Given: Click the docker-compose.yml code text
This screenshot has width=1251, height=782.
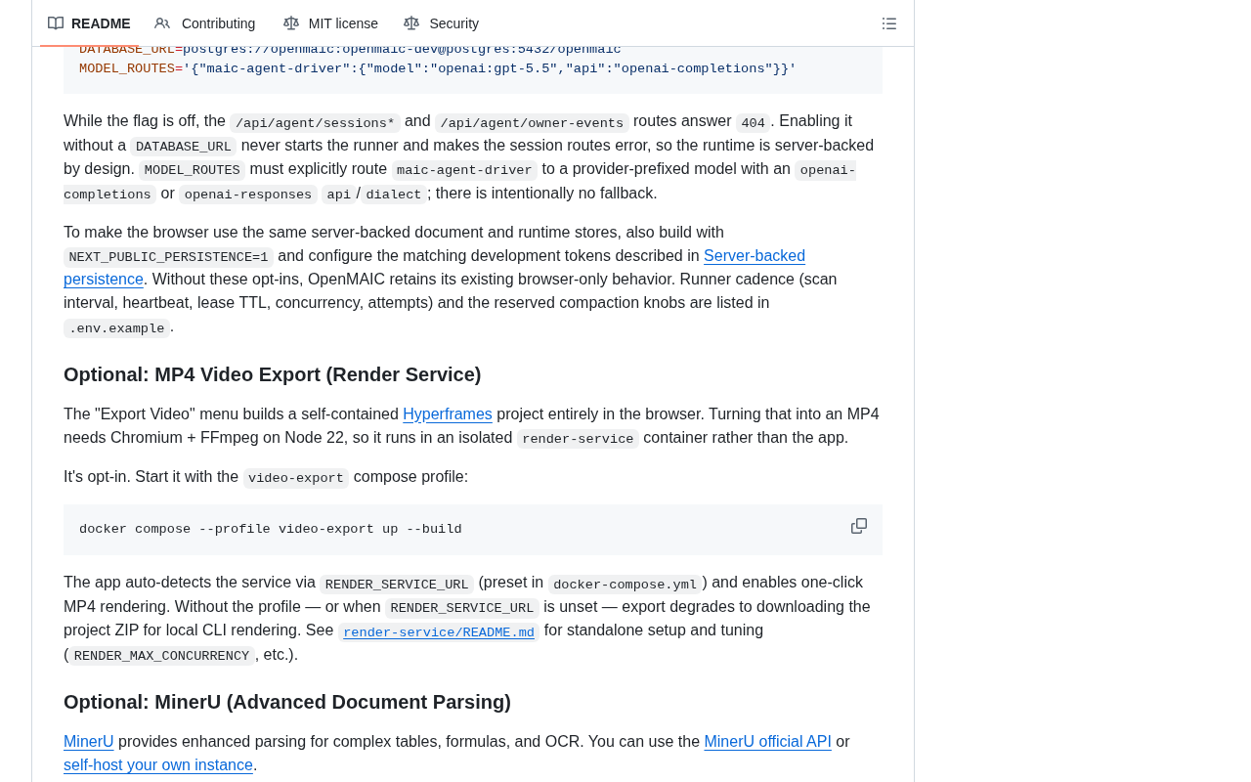Looking at the screenshot, I should 625,585.
